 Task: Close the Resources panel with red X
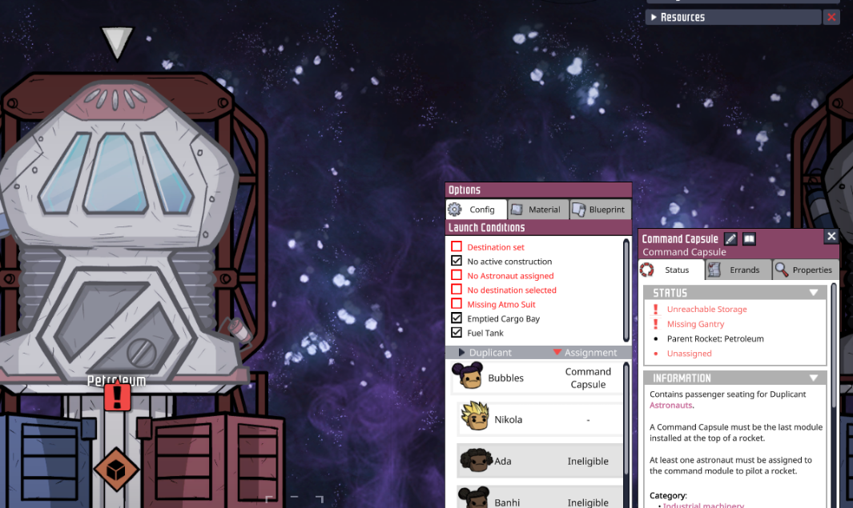[x=831, y=18]
